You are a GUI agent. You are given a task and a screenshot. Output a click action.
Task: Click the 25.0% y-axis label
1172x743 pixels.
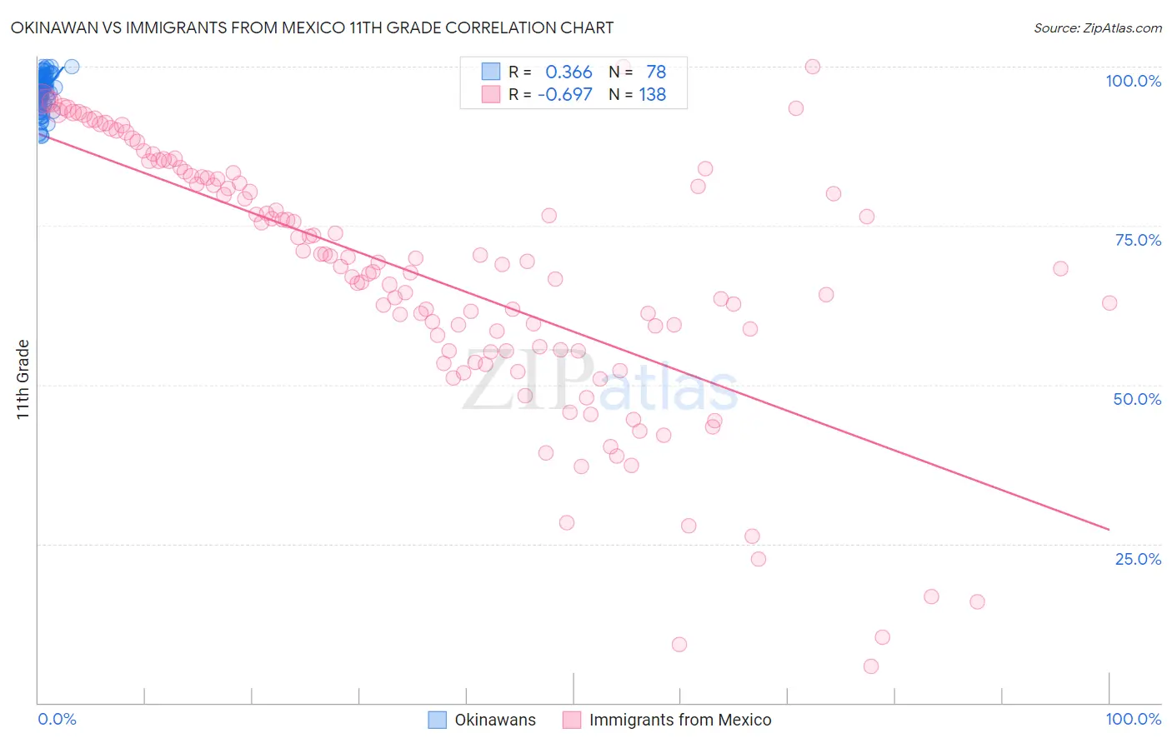click(x=1138, y=559)
